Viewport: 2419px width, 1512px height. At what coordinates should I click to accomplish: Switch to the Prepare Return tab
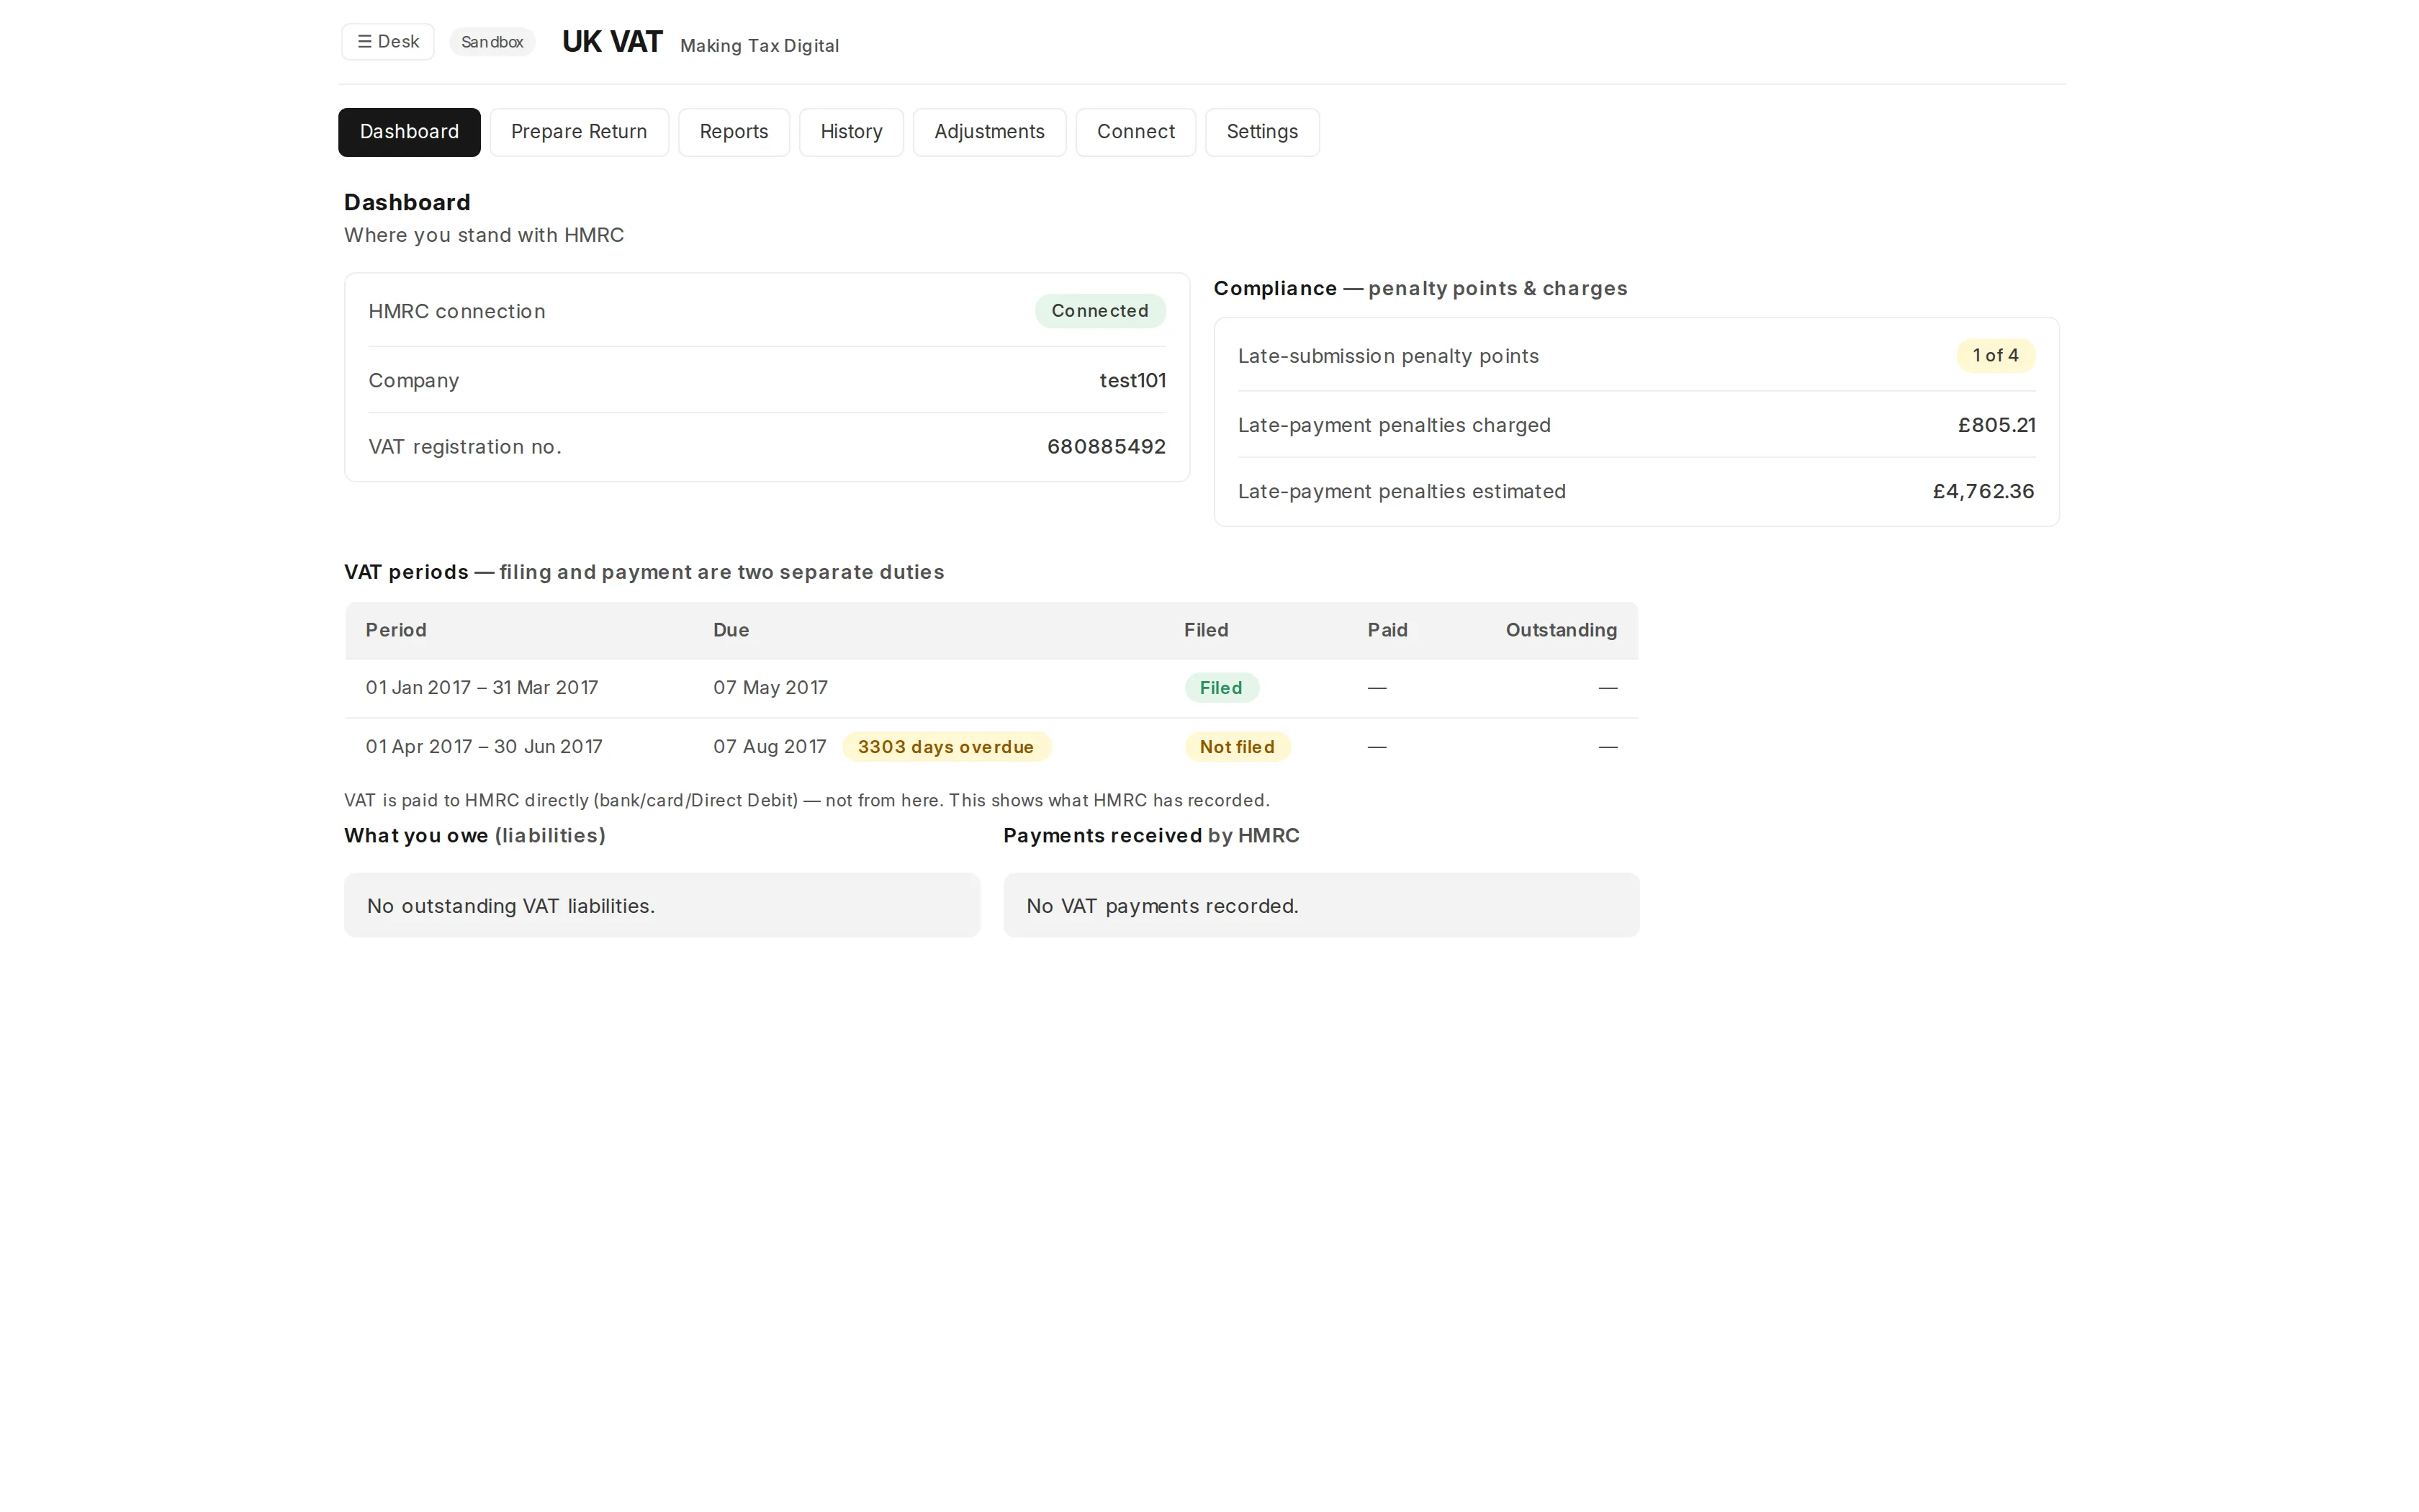click(579, 132)
